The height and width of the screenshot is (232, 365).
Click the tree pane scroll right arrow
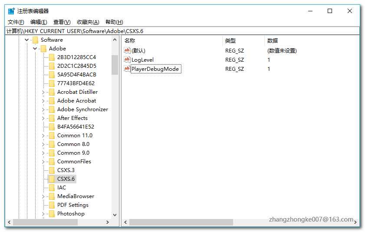108,222
